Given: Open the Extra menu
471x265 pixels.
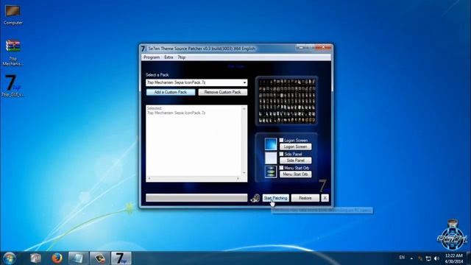Looking at the screenshot, I should point(169,57).
